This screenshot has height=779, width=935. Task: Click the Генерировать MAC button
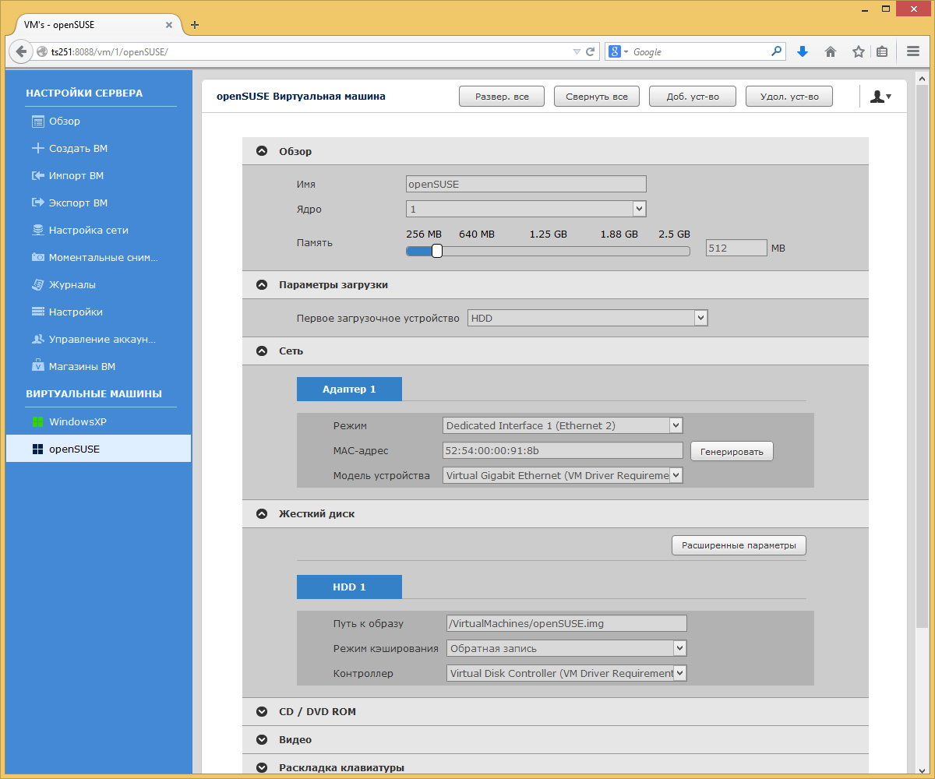tap(732, 451)
